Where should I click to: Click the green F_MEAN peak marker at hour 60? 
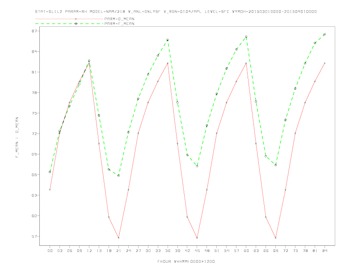[246, 37]
